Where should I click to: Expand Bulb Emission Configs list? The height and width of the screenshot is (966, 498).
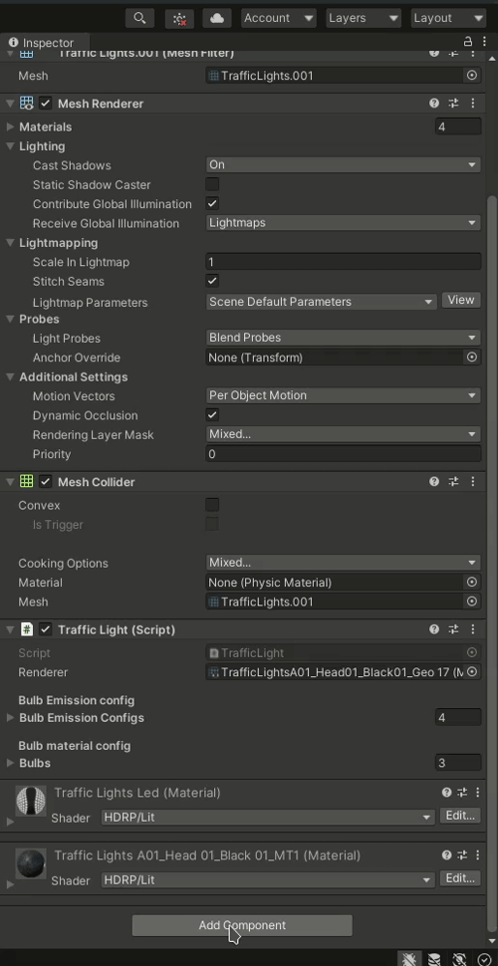[x=11, y=717]
